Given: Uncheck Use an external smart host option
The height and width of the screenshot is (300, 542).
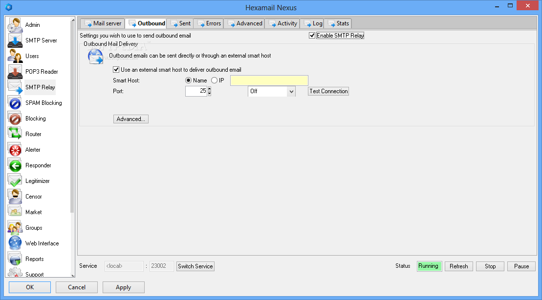Looking at the screenshot, I should 116,70.
